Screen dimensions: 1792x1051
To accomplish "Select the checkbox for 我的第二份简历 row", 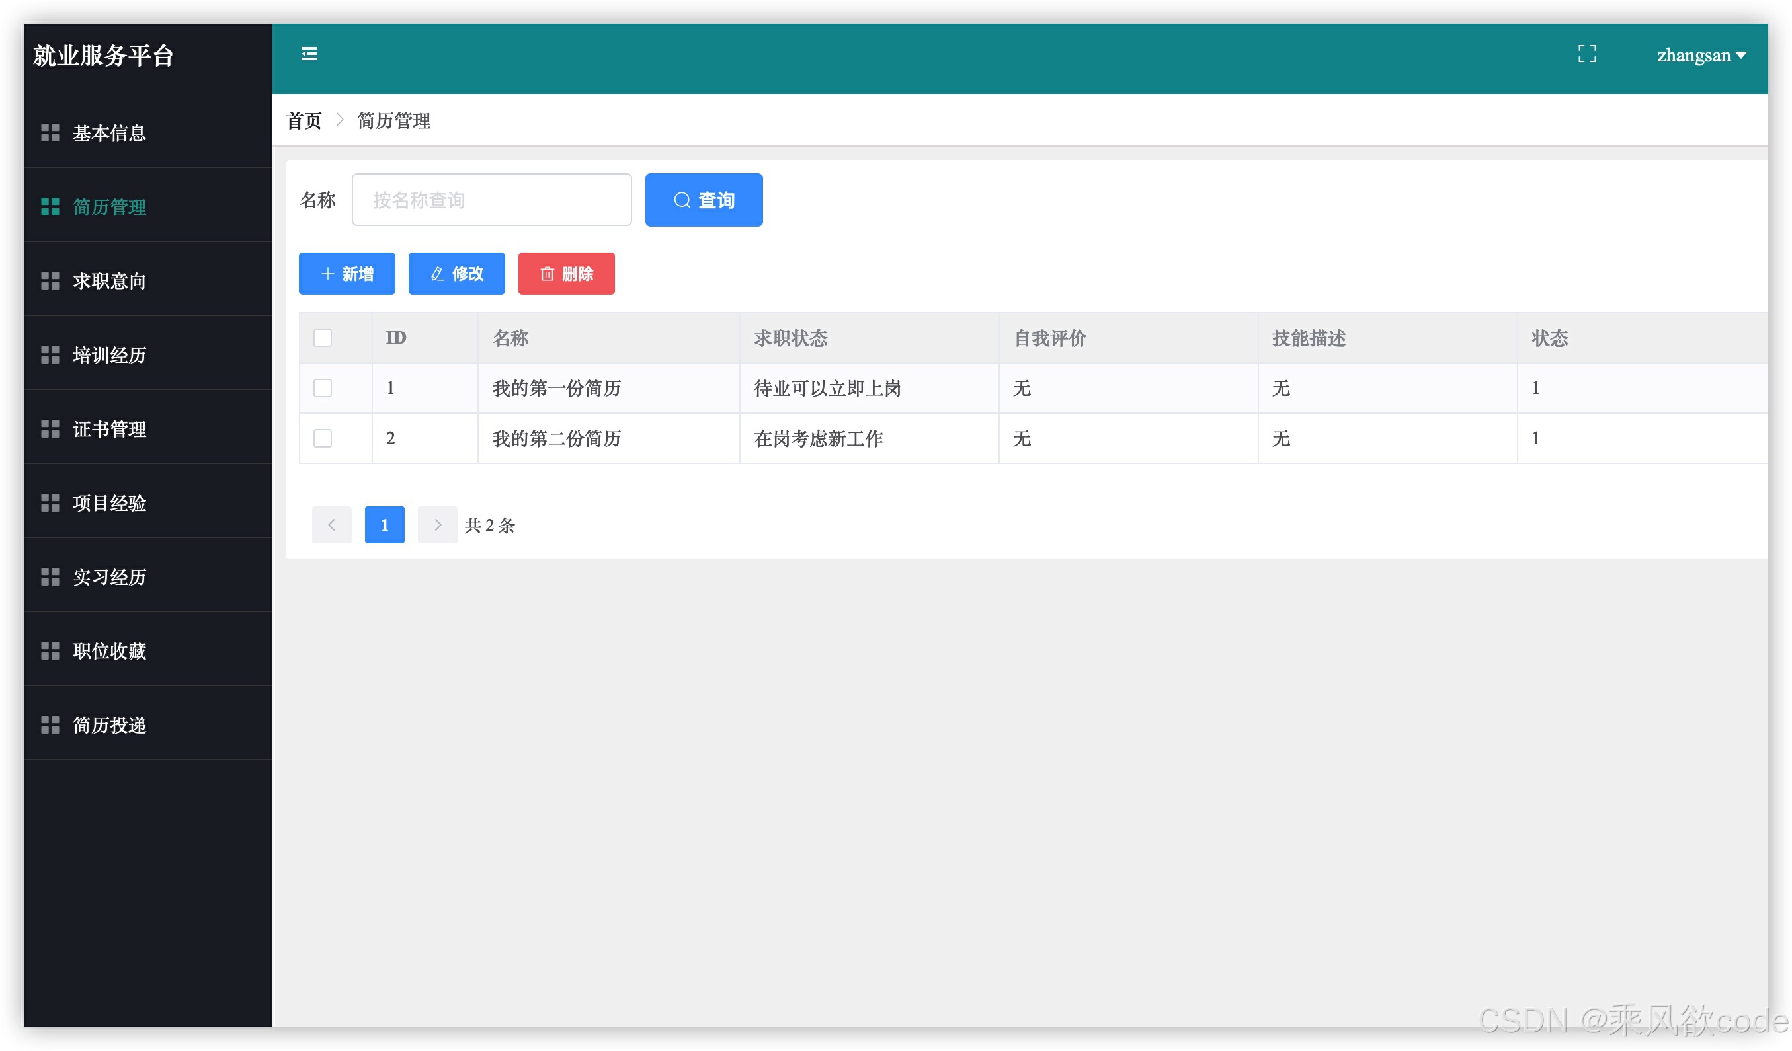I will click(x=323, y=438).
